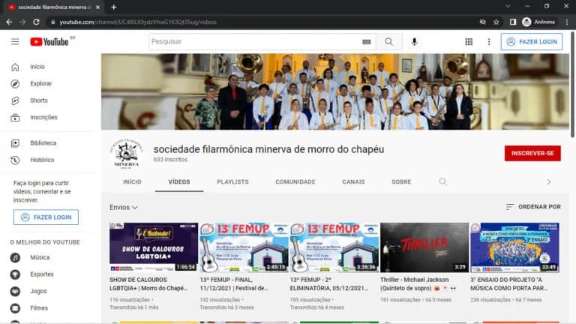Image resolution: width=576 pixels, height=324 pixels.
Task: Open the Chrome tab search dropdown arrow
Action: click(x=508, y=7)
